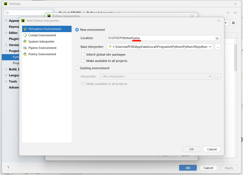Select the Python Interpreter settings item
Image resolution: width=243 pixels, height=175 pixels.
(x=10, y=57)
